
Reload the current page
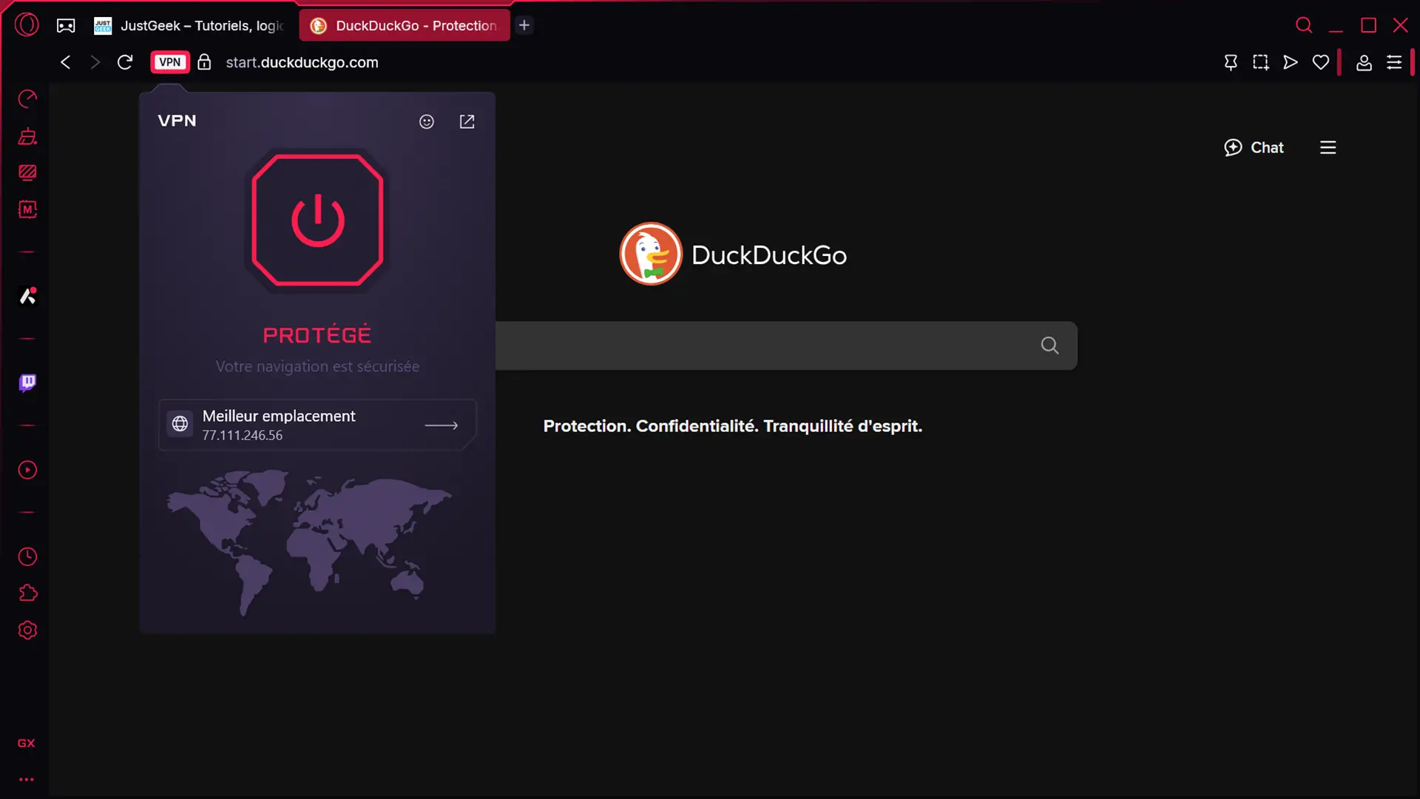pyautogui.click(x=125, y=62)
